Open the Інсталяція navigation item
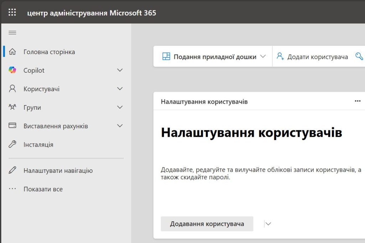 point(38,145)
